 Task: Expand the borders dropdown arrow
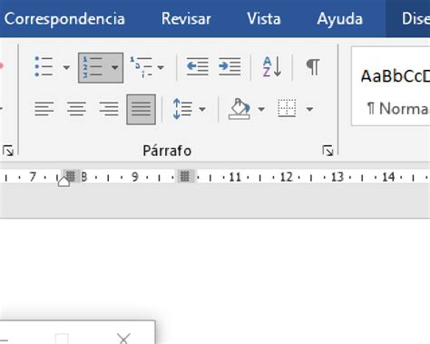pos(309,109)
